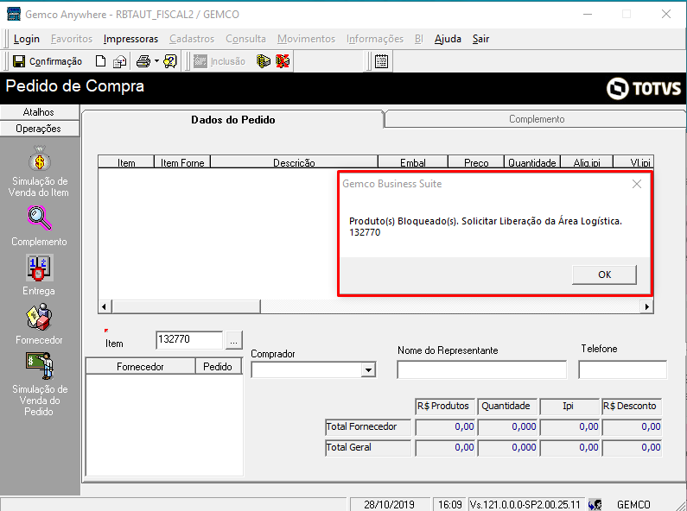Click the Total Geral R$ Desconto value

633,447
